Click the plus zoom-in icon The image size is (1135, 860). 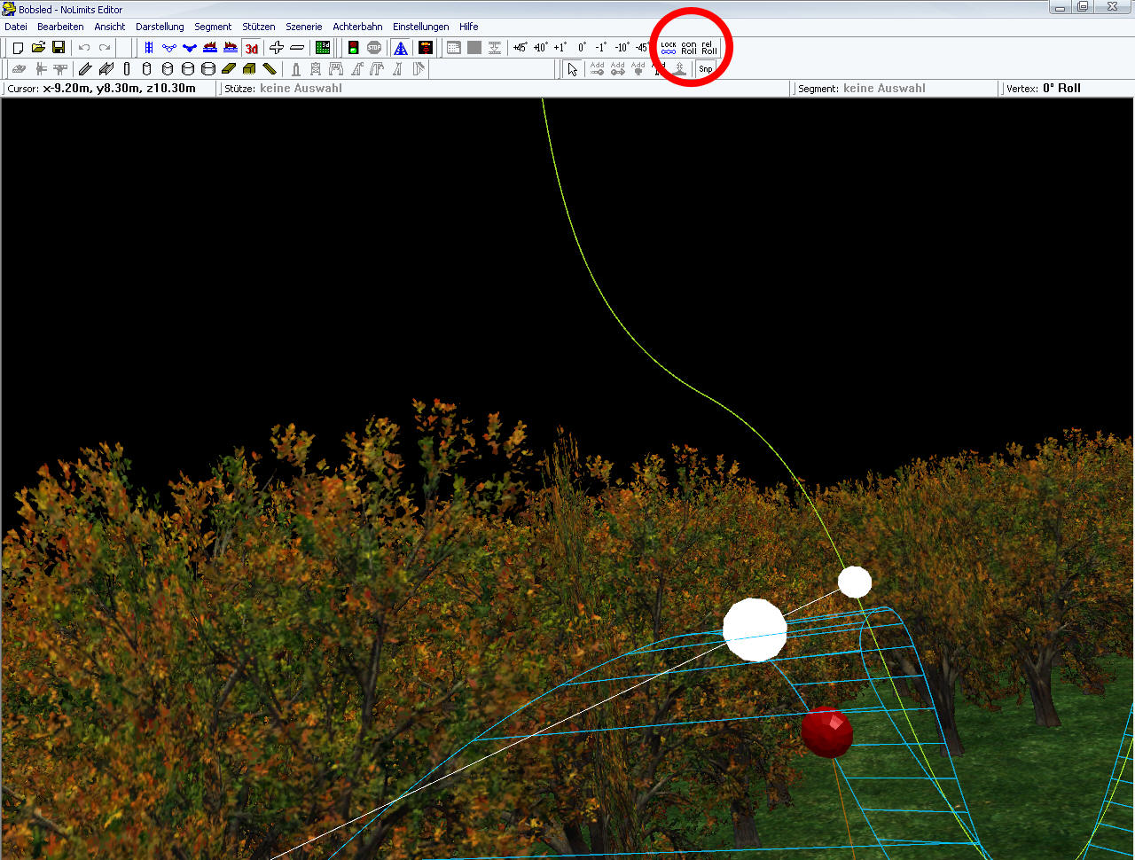pyautogui.click(x=277, y=48)
